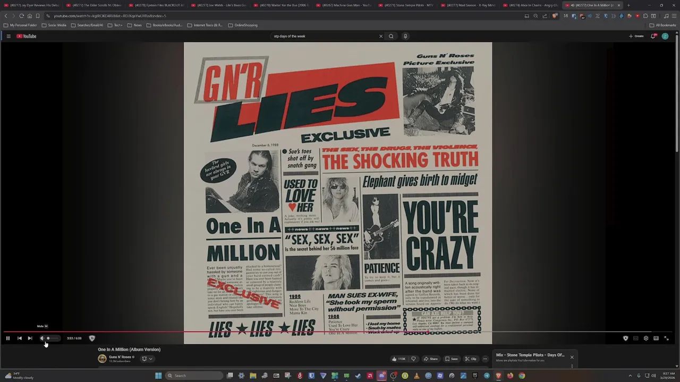680x382 pixels.
Task: Open the My Personal Folder bookmark folder
Action: pyautogui.click(x=20, y=25)
